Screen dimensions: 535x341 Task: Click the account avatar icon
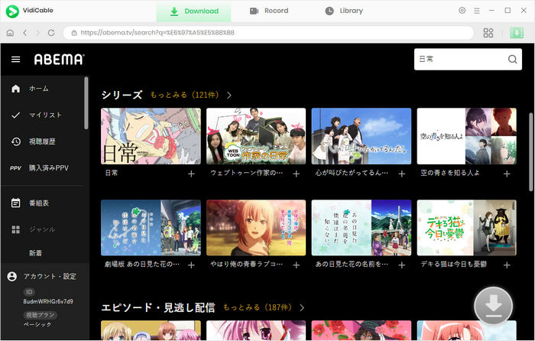pos(12,276)
